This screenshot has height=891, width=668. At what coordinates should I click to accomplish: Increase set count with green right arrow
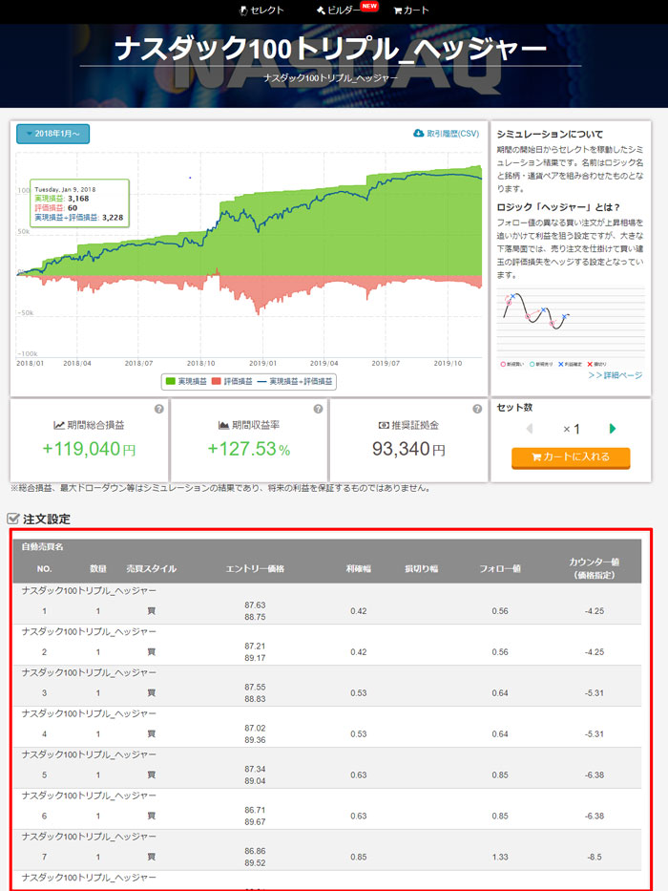613,429
